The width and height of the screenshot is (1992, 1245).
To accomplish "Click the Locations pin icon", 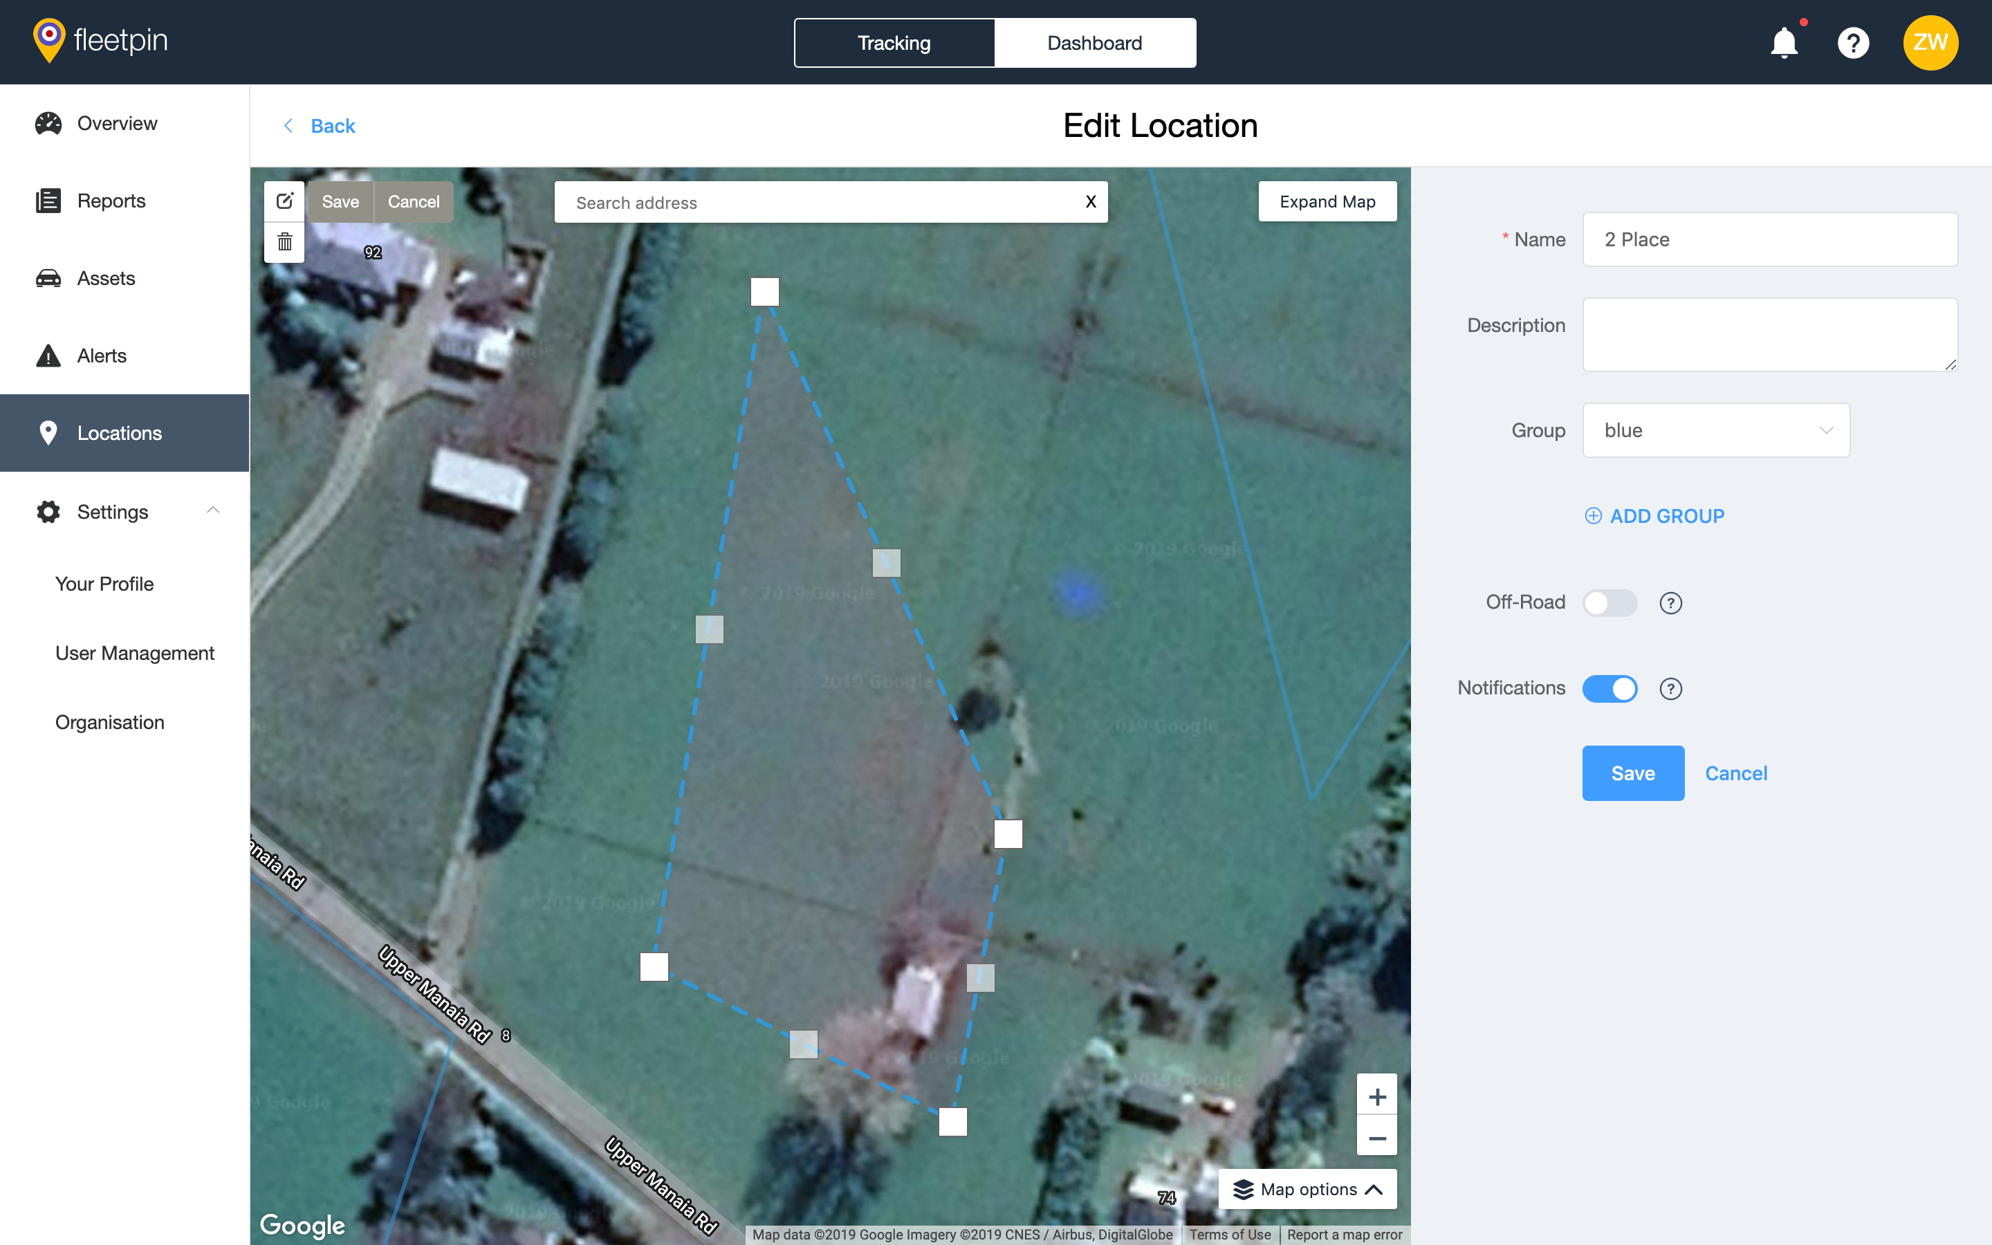I will click(48, 433).
